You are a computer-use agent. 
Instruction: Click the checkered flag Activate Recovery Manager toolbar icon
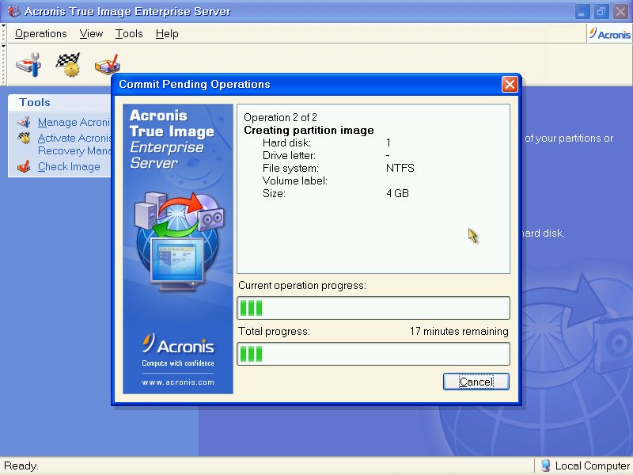tap(68, 64)
